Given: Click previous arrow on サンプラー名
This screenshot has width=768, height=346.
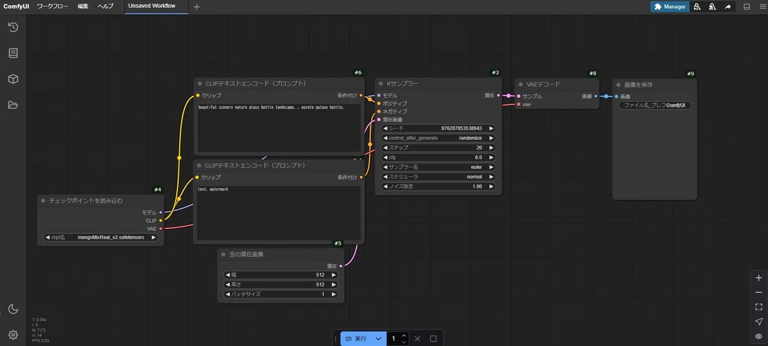Looking at the screenshot, I should 385,167.
